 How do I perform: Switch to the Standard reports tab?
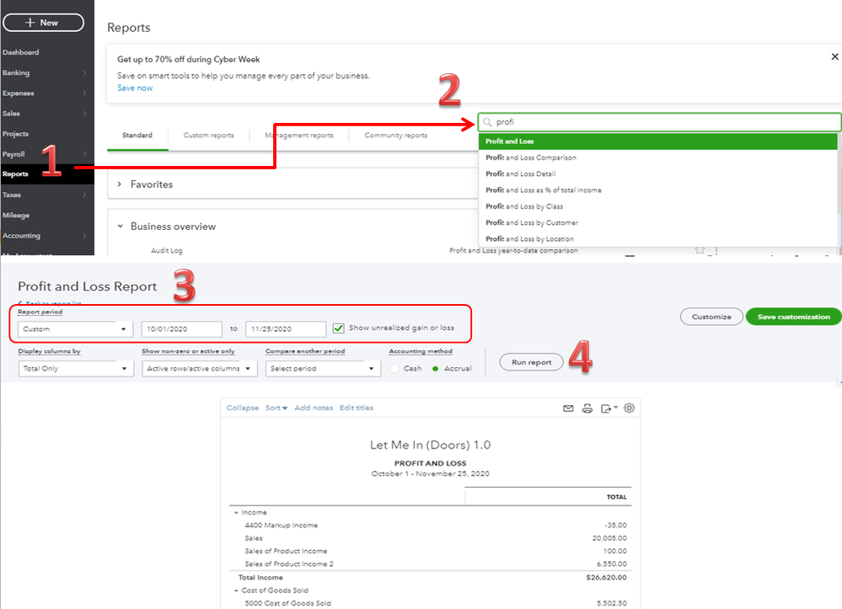pos(137,136)
